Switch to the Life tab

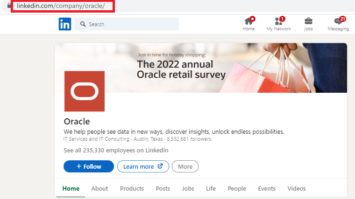point(211,188)
